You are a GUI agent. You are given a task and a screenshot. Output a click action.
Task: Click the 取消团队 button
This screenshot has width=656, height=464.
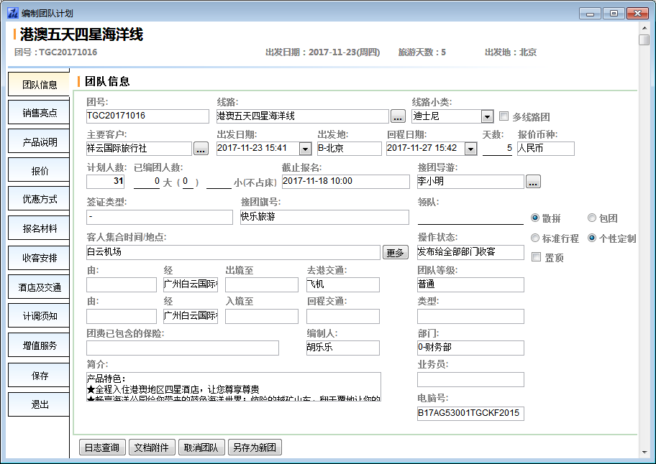tap(201, 447)
